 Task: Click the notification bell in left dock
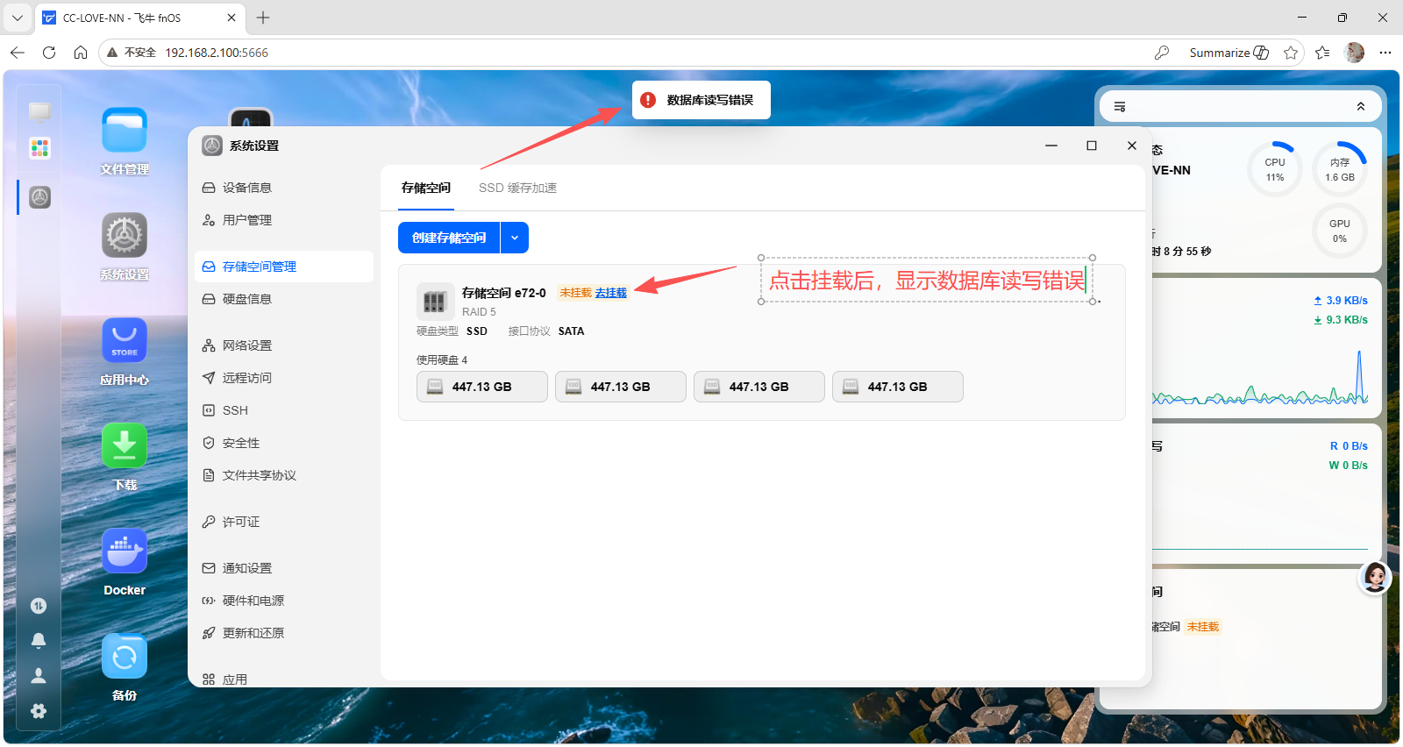click(39, 641)
